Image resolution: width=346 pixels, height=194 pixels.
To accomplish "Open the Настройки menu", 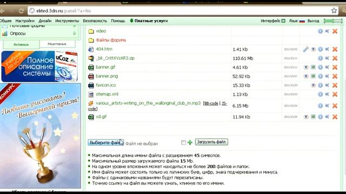I will pyautogui.click(x=25, y=21).
